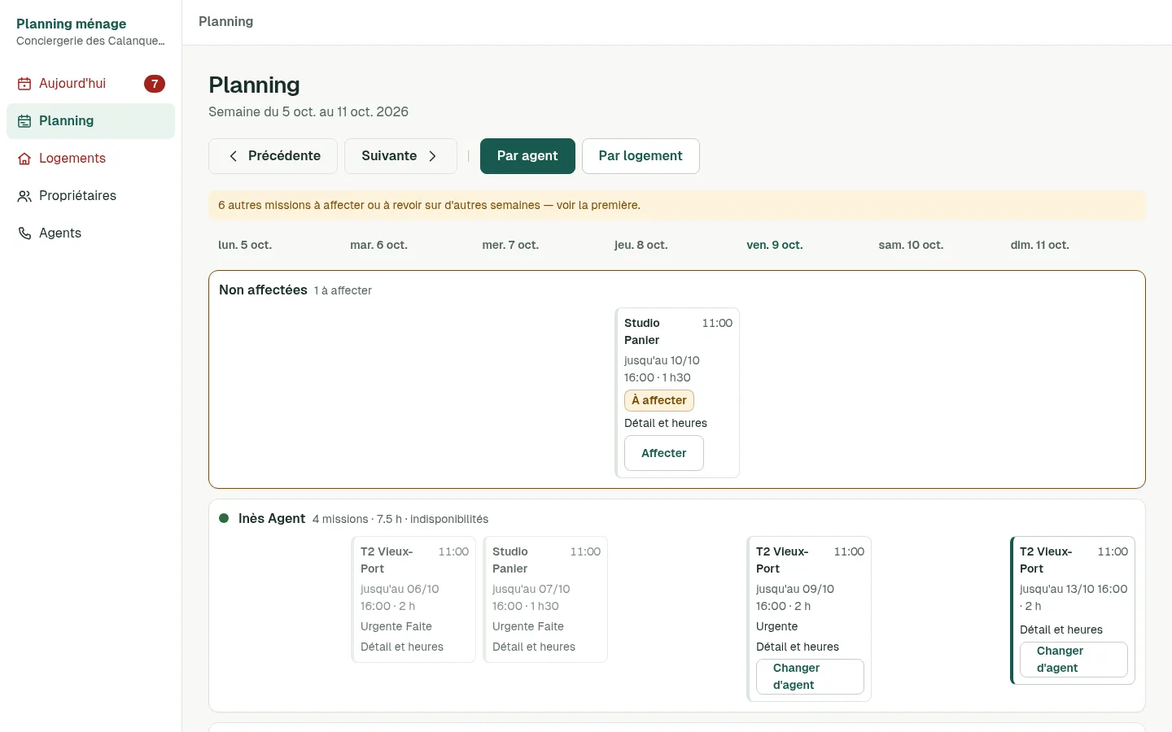
Task: Click the green status dot by Inès Agent
Action: coord(224,518)
